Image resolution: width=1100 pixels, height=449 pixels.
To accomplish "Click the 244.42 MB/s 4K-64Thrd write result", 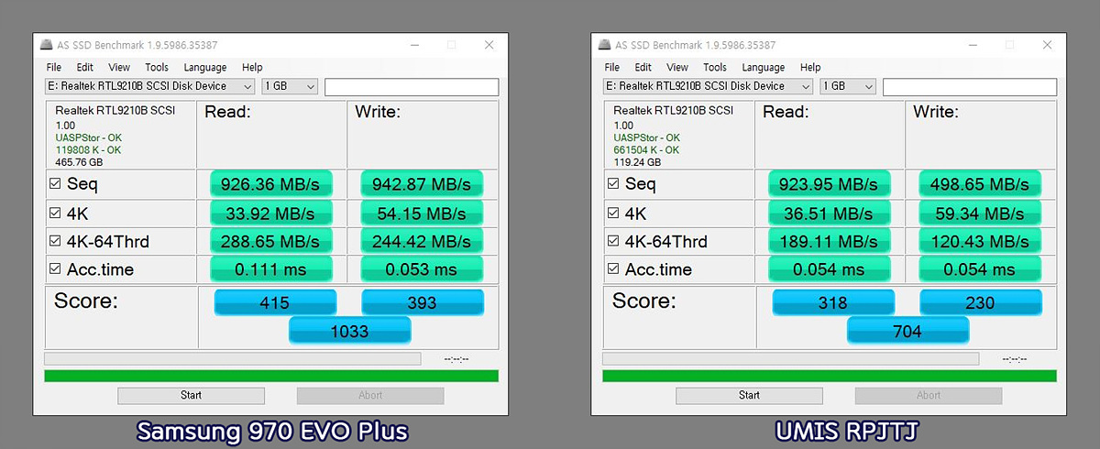I will pos(422,241).
